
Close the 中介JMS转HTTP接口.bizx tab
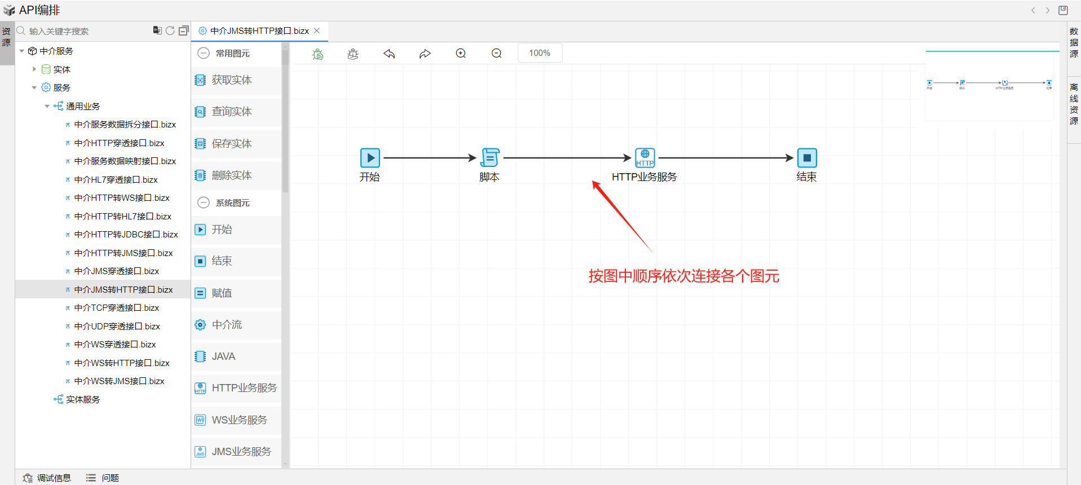[317, 31]
